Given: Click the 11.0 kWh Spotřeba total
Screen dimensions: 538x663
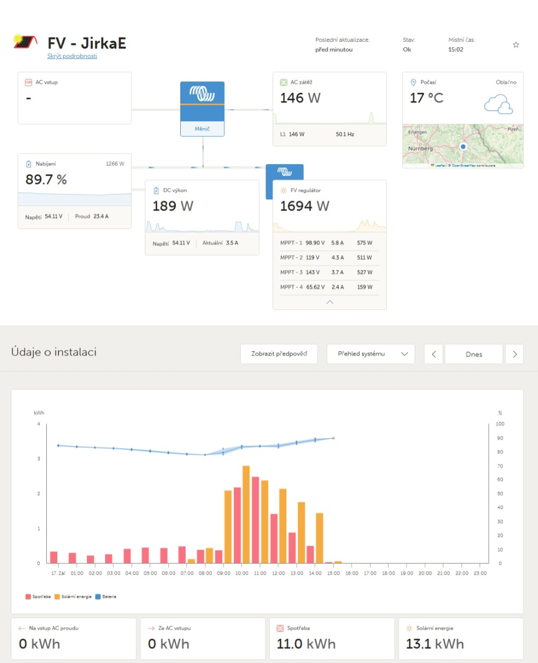Looking at the screenshot, I should point(306,644).
